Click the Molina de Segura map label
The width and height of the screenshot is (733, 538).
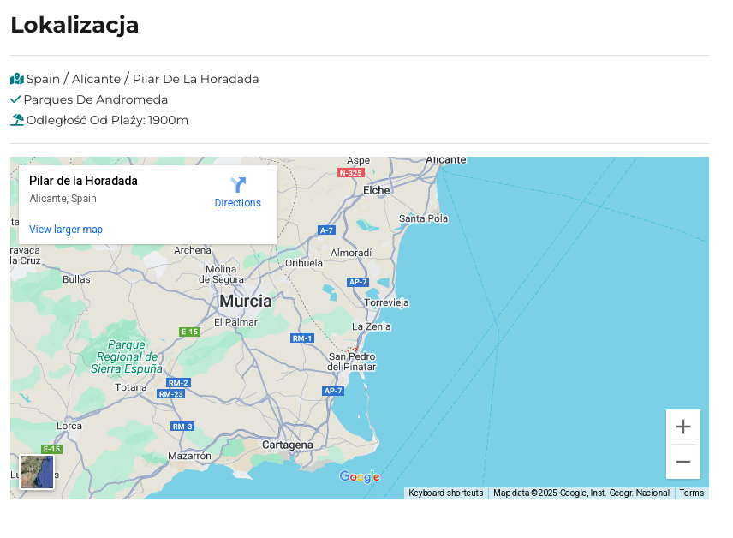click(221, 274)
